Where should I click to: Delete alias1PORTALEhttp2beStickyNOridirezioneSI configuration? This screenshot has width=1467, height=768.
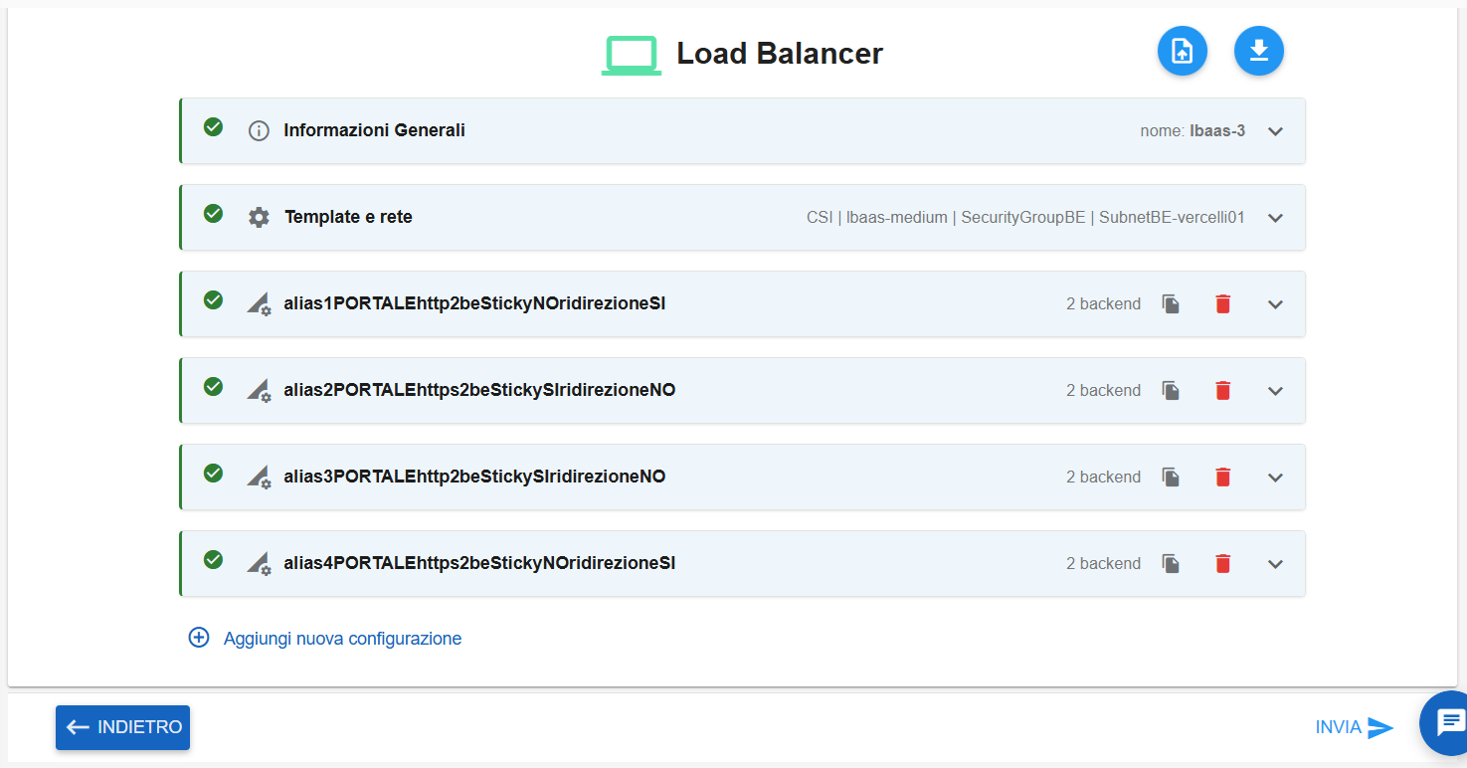(1223, 304)
